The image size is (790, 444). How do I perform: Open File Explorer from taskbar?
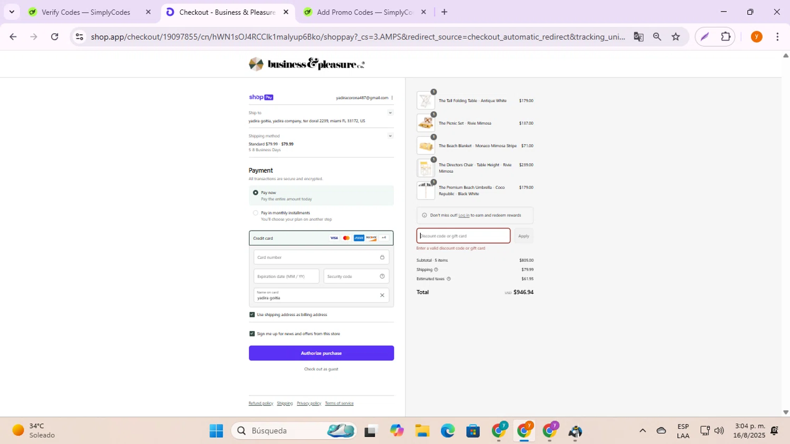click(422, 431)
